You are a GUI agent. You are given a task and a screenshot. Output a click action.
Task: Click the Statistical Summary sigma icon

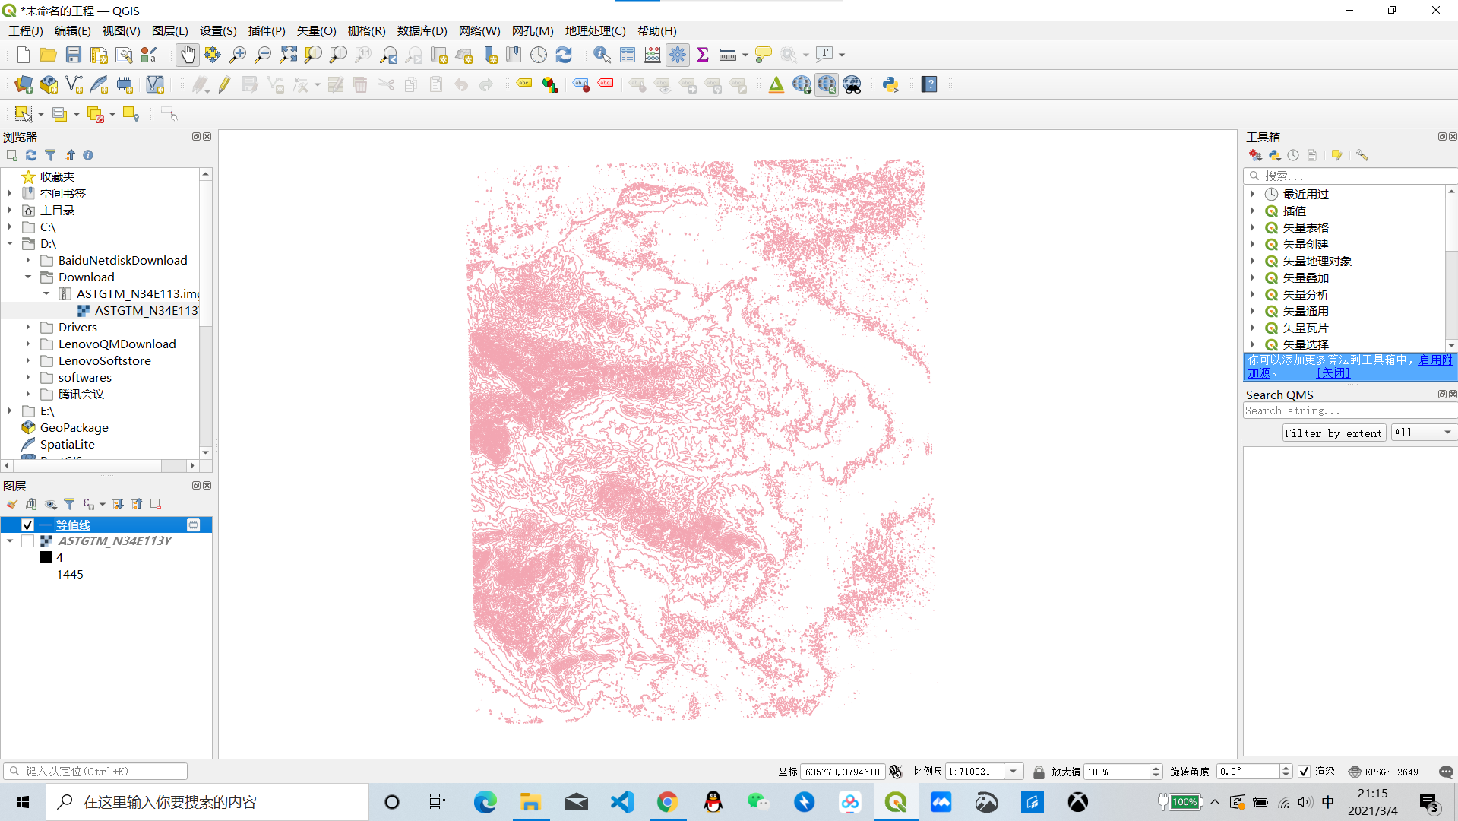(703, 54)
